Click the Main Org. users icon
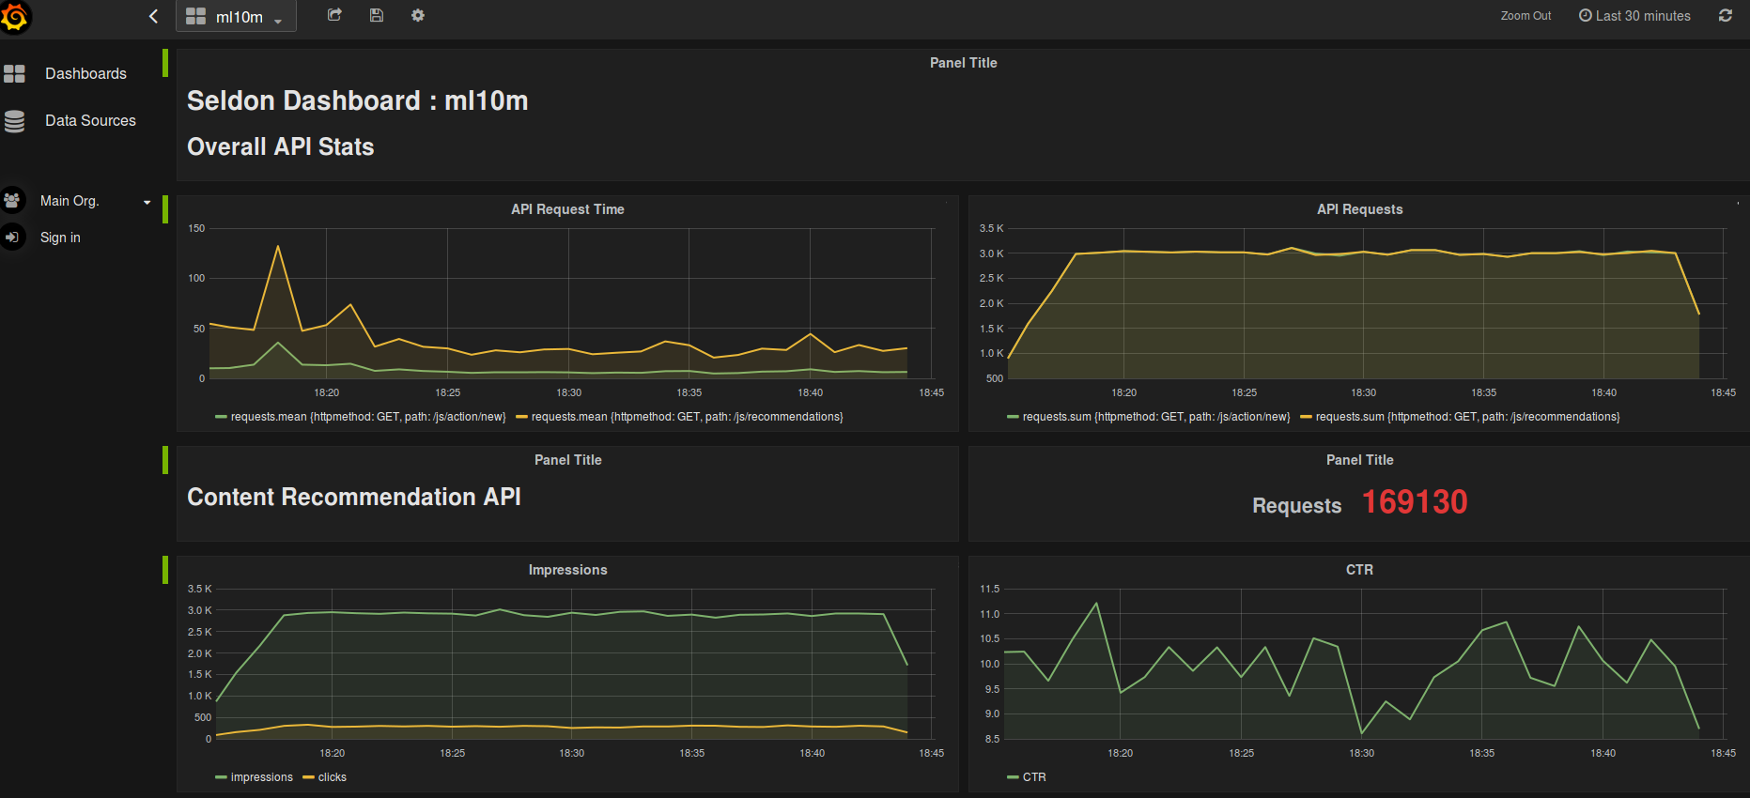1750x798 pixels. pos(12,200)
